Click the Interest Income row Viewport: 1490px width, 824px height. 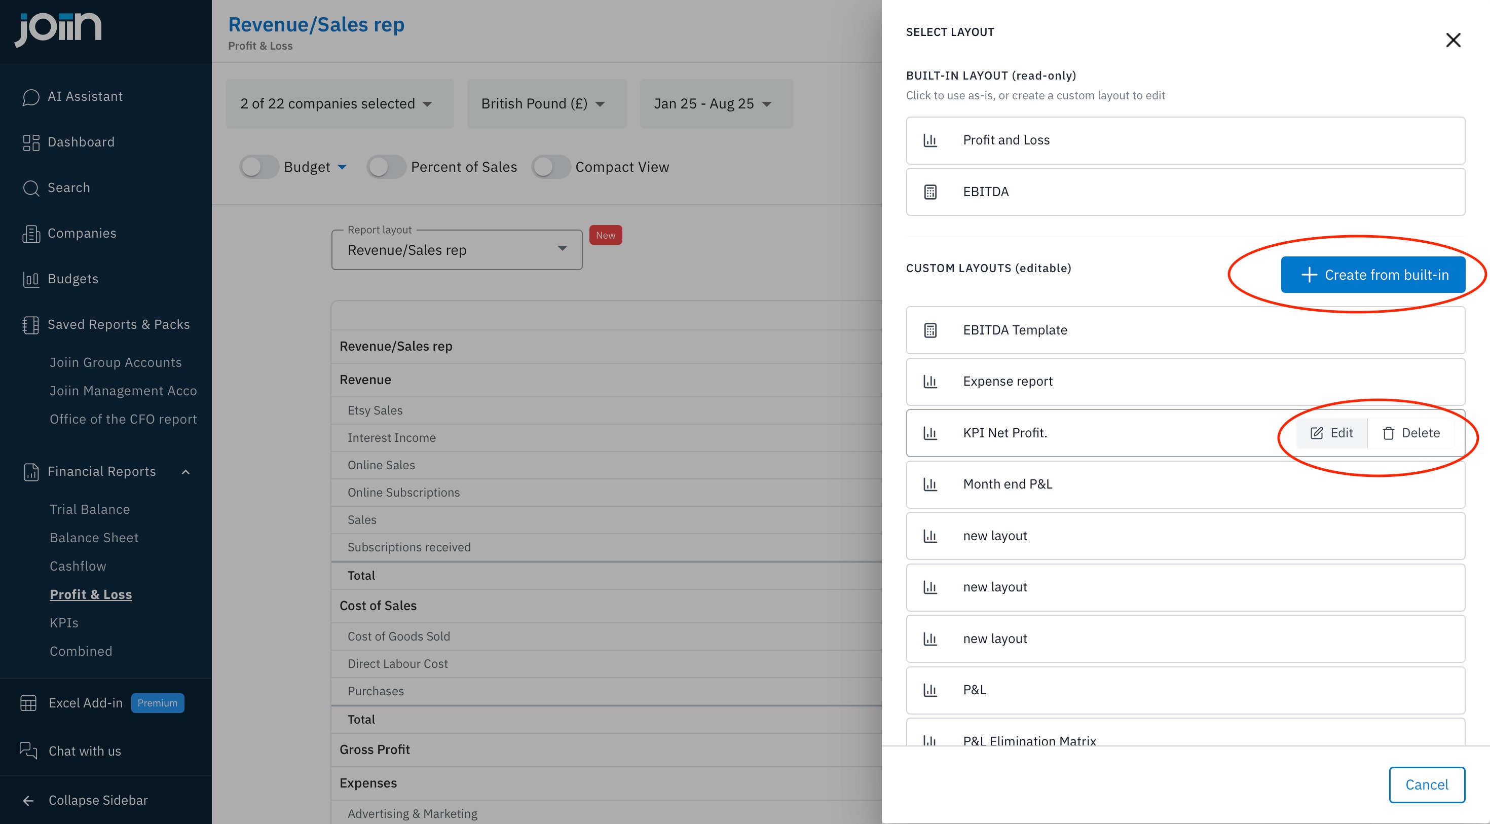606,438
